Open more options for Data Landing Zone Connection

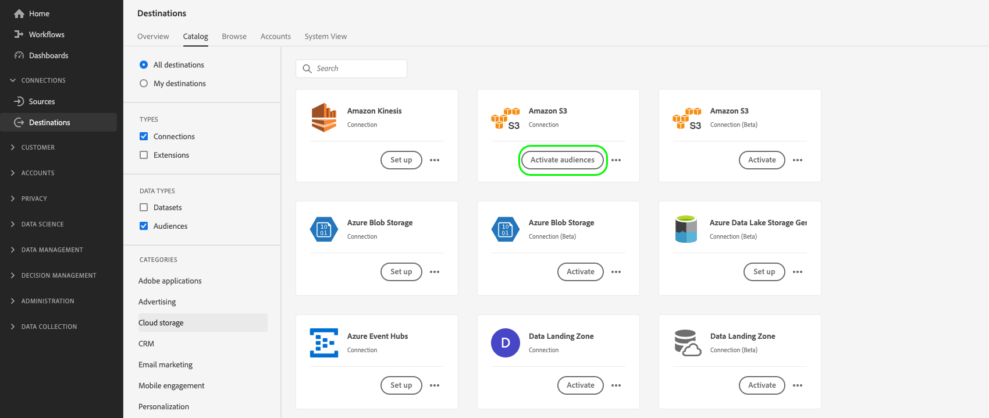[x=616, y=385]
